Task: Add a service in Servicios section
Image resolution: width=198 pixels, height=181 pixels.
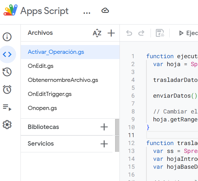Action: [104, 144]
